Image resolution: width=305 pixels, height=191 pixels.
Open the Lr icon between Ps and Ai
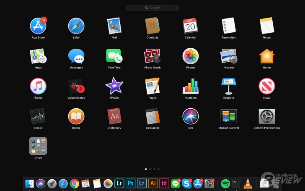(142, 183)
